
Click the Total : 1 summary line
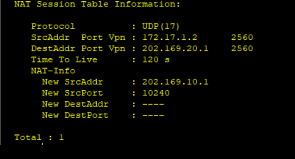tap(39, 137)
